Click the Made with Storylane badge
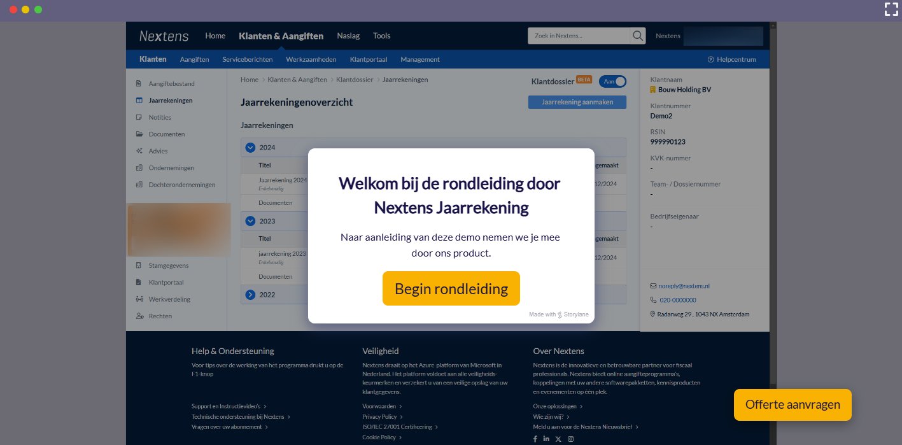This screenshot has width=902, height=445. [x=559, y=314]
